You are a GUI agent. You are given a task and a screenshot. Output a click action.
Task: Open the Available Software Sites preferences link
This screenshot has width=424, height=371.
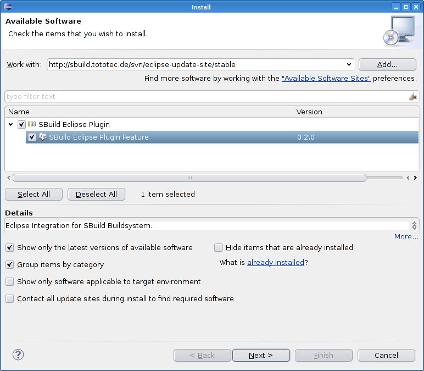[x=326, y=79]
